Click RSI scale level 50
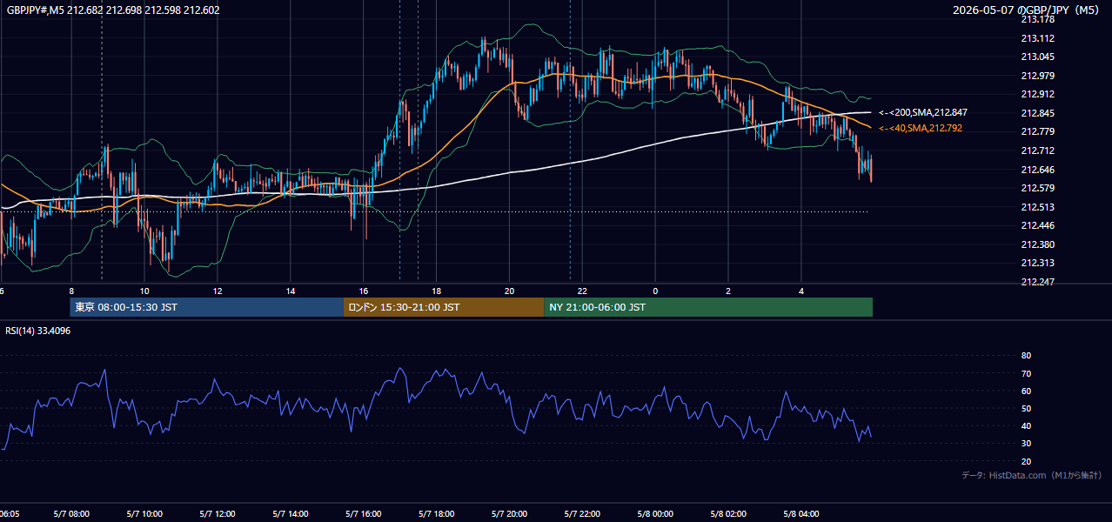This screenshot has height=522, width=1112. pos(1026,408)
